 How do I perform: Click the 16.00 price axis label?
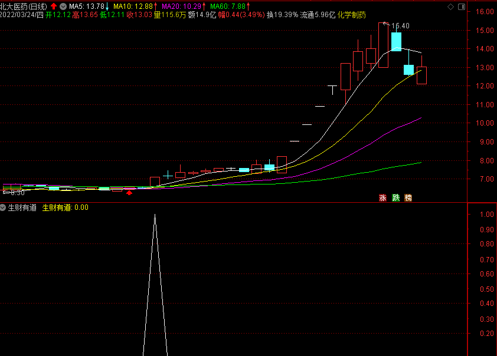(485, 12)
